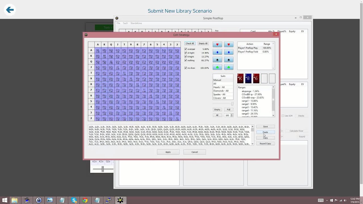Image resolution: width=363 pixels, height=204 pixels.
Task: Click the Cancel button
Action: [195, 152]
